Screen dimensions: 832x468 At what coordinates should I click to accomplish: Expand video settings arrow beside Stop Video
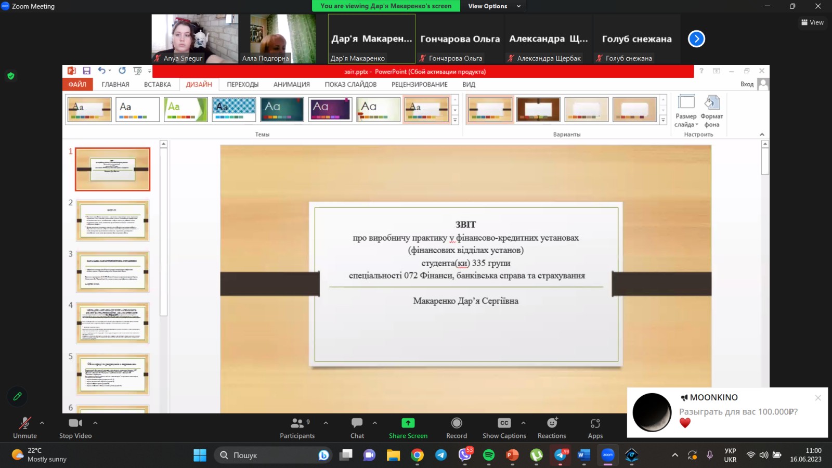[x=95, y=423]
